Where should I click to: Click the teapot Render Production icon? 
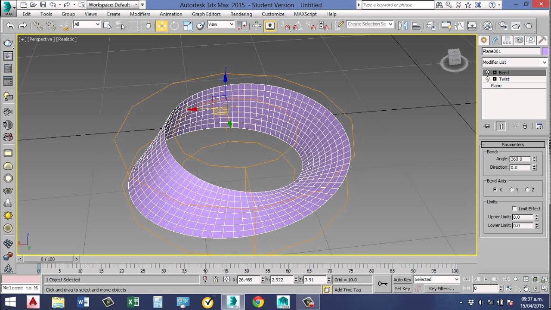pyautogui.click(x=529, y=26)
